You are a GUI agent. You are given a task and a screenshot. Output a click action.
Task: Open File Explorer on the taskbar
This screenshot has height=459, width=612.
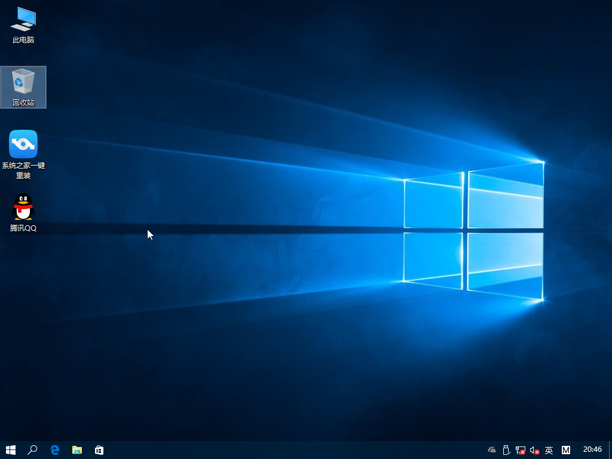tap(77, 450)
